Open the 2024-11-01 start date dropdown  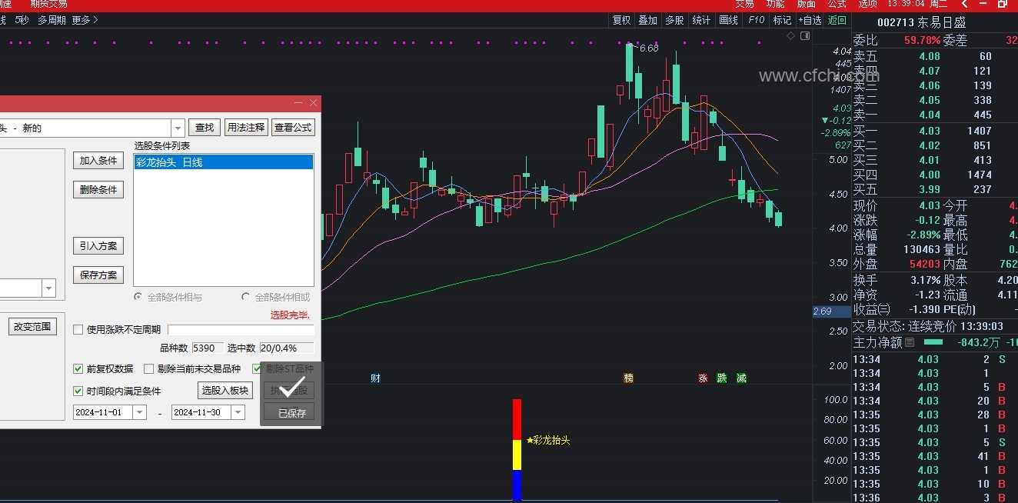point(139,412)
